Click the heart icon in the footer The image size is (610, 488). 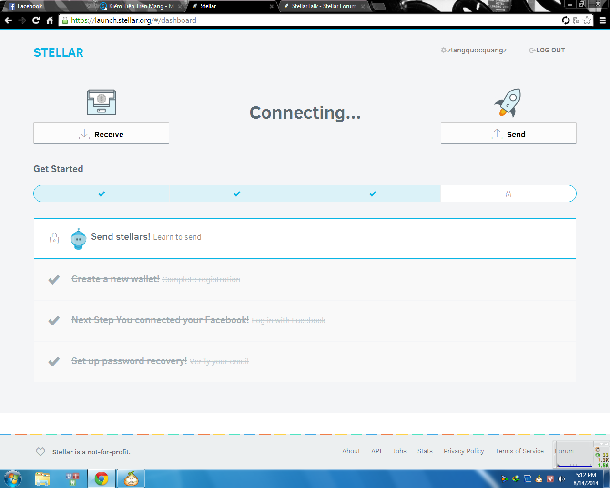click(x=41, y=452)
